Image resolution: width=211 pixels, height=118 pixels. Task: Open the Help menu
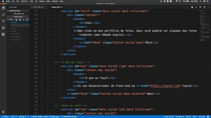pos(61,1)
